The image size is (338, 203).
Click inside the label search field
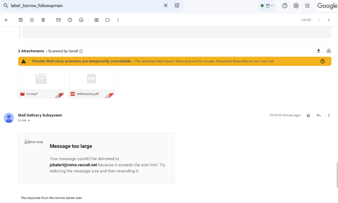(86, 6)
